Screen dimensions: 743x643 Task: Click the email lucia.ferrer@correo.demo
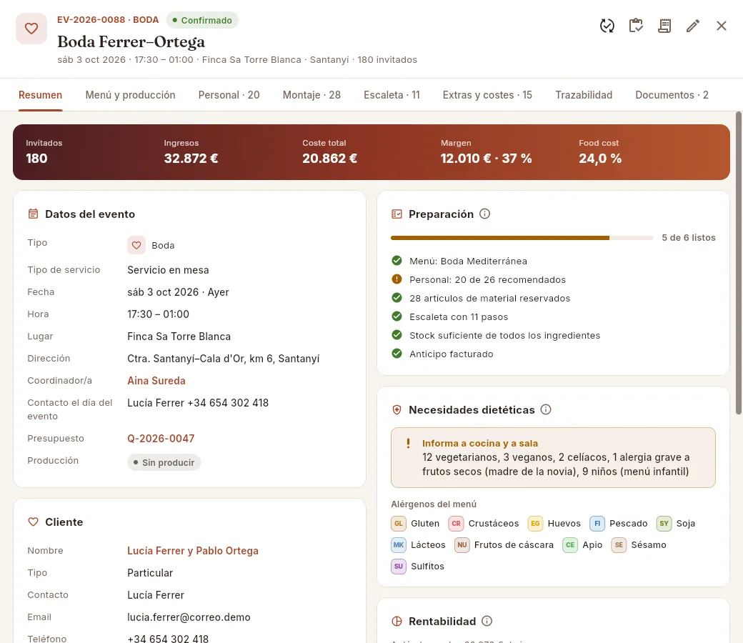189,617
